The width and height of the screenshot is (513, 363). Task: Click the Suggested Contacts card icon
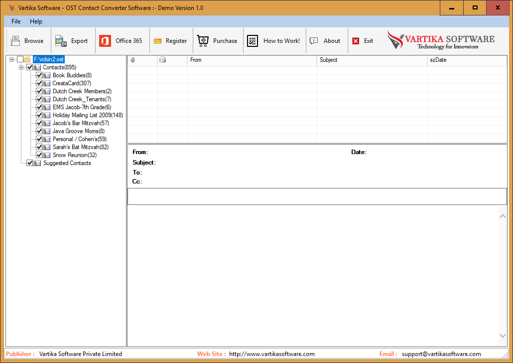coord(37,163)
